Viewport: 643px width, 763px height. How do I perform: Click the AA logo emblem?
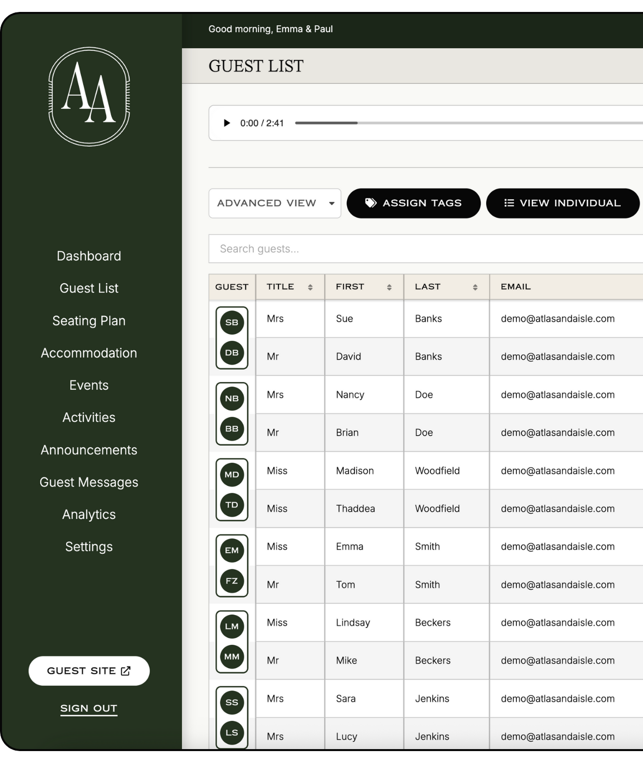[89, 97]
